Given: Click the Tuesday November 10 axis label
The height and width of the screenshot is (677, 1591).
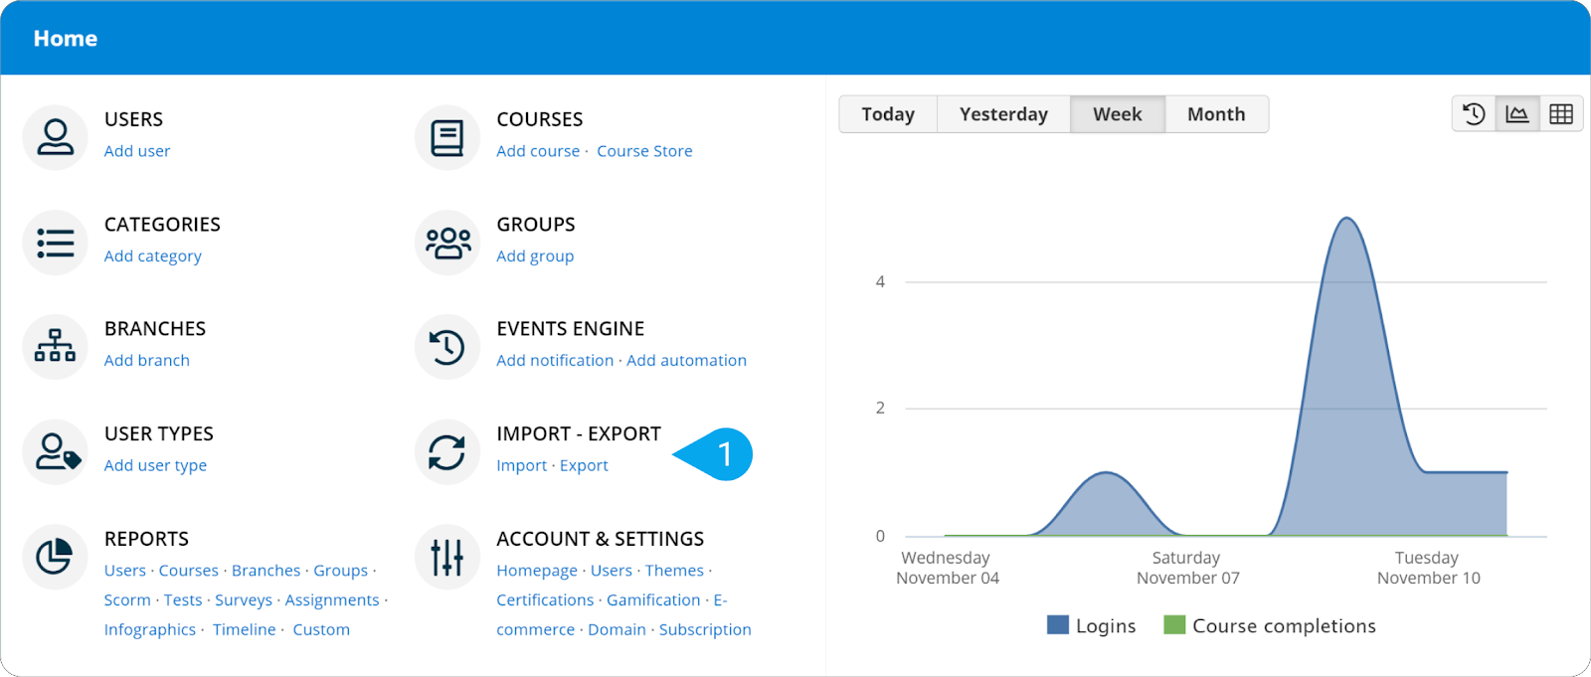Looking at the screenshot, I should [1428, 568].
